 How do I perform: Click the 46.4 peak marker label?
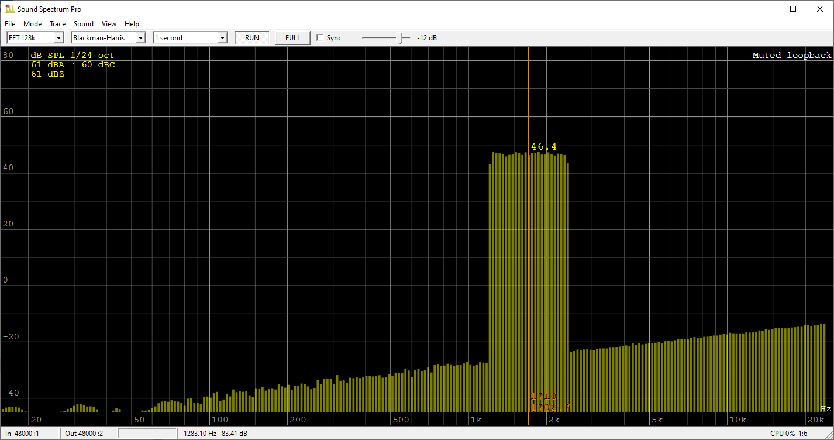(543, 146)
